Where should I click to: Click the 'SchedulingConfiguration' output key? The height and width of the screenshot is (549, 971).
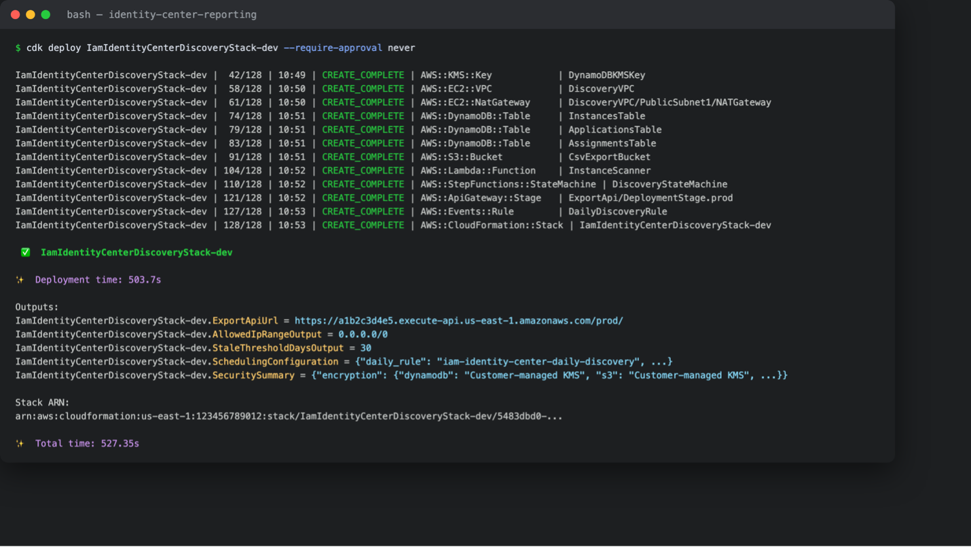276,361
